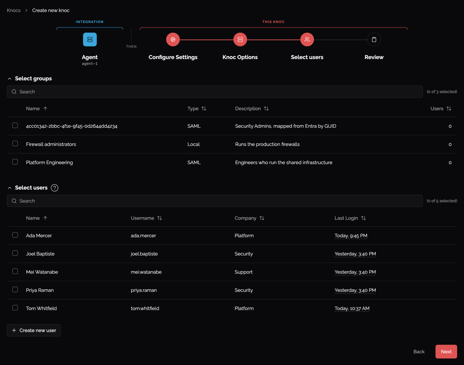This screenshot has width=464, height=365.
Task: Sort users table by Name arrow
Action: pos(45,218)
